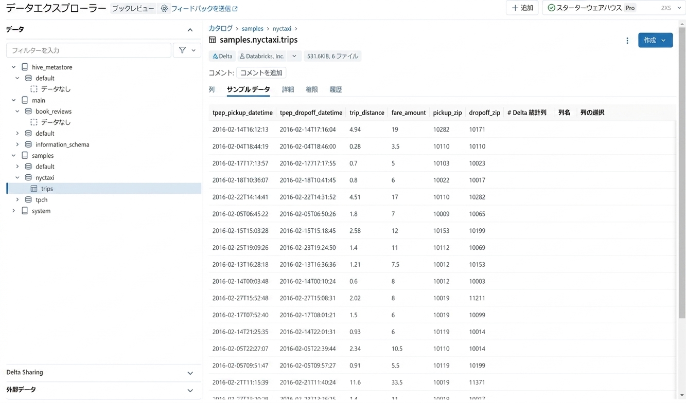Focus the フィルターを入力 search field

pos(89,50)
